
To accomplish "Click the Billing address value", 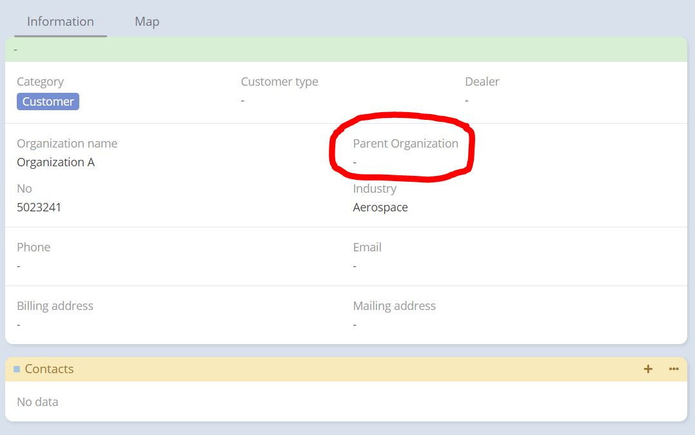I will (x=19, y=325).
